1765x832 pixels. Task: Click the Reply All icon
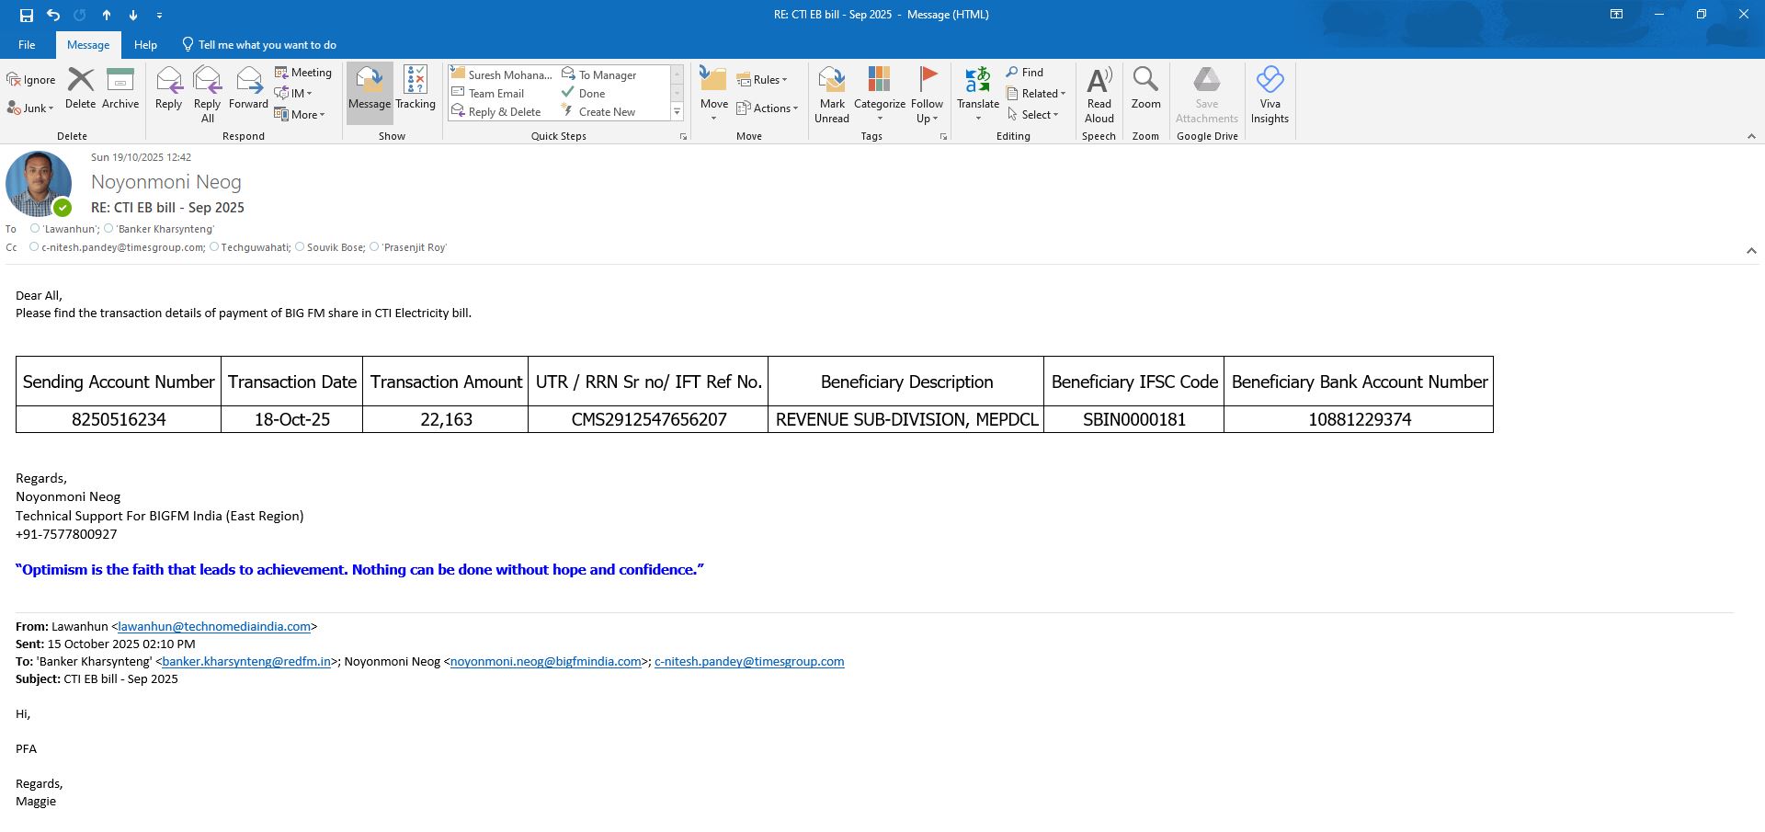[207, 81]
